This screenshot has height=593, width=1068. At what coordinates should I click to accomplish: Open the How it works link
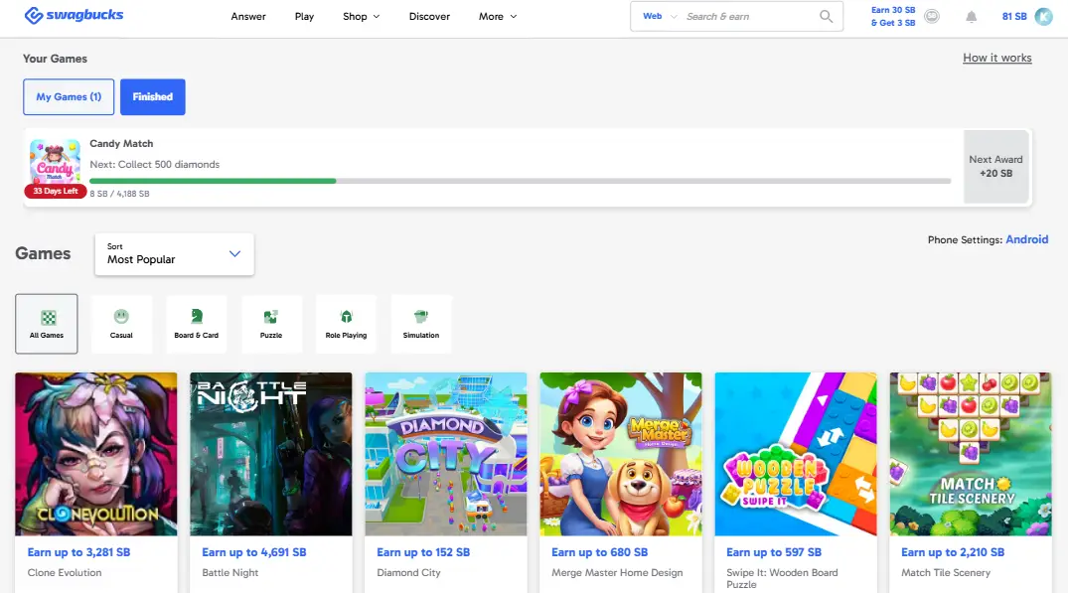(996, 58)
